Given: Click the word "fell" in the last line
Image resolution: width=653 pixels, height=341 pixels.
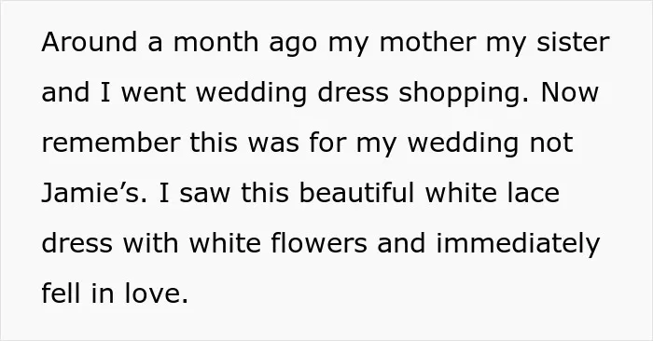Looking at the screenshot, I should tap(61, 293).
